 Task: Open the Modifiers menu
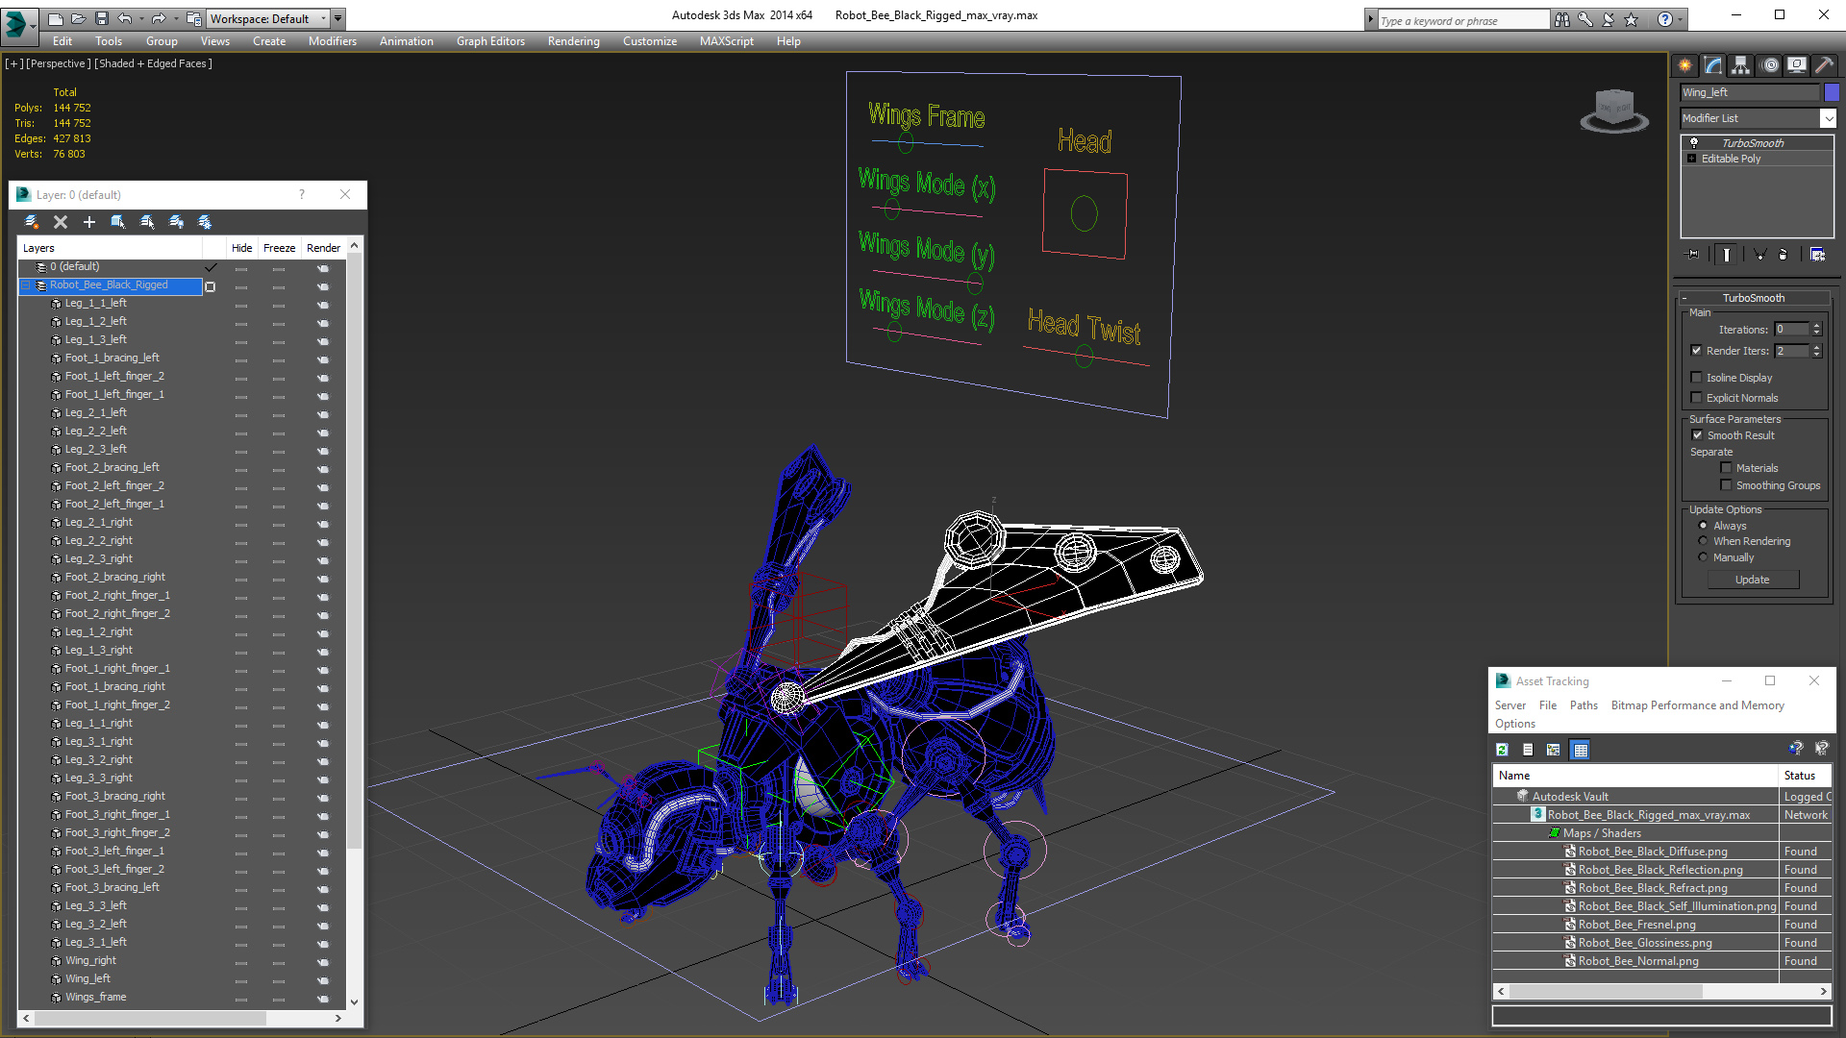click(333, 41)
